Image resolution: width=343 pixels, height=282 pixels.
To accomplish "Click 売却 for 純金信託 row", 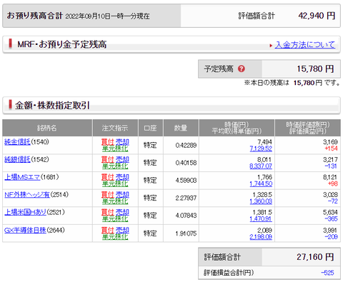I will (122, 142).
